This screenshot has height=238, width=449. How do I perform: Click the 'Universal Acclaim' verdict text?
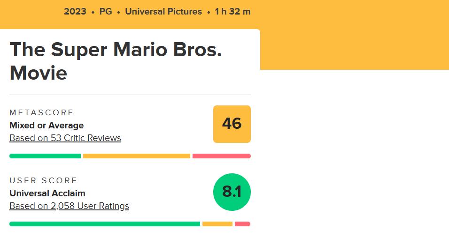47,193
